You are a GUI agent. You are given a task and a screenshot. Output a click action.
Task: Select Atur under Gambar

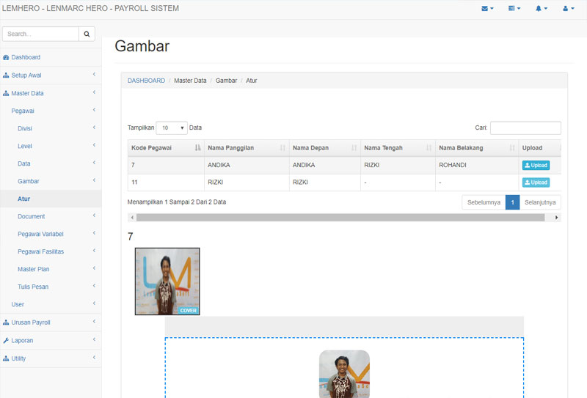point(51,199)
